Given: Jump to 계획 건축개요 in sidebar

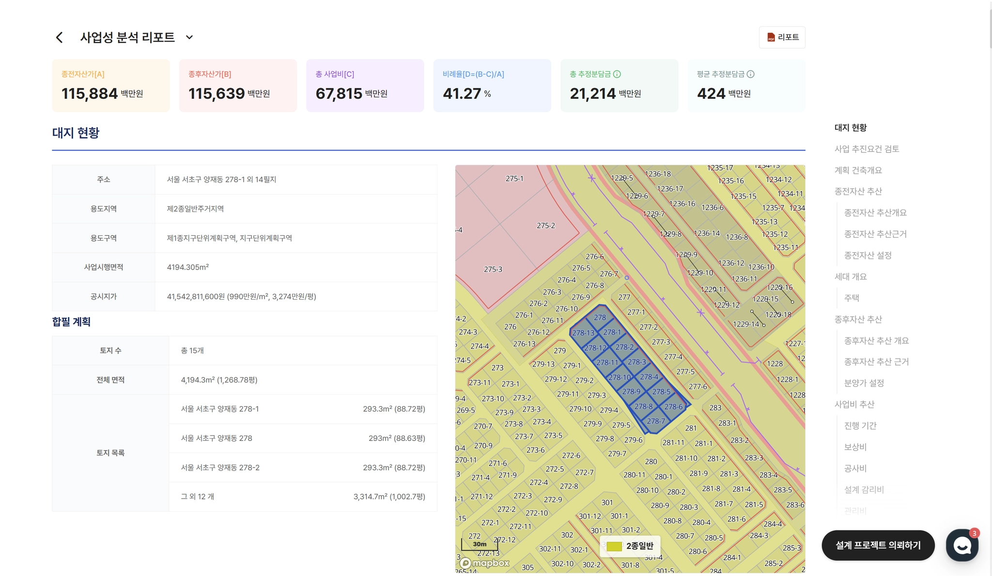Looking at the screenshot, I should (x=858, y=170).
